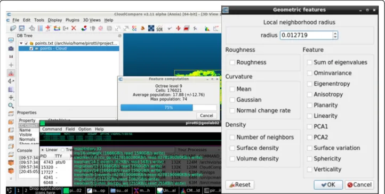385x194 pixels.
Task: Open the File menu in CloudCompare
Action: [15, 20]
